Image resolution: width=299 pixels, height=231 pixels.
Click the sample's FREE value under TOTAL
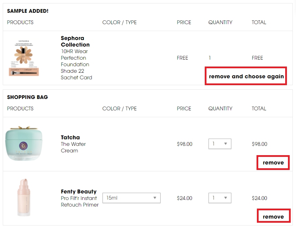pyautogui.click(x=257, y=58)
